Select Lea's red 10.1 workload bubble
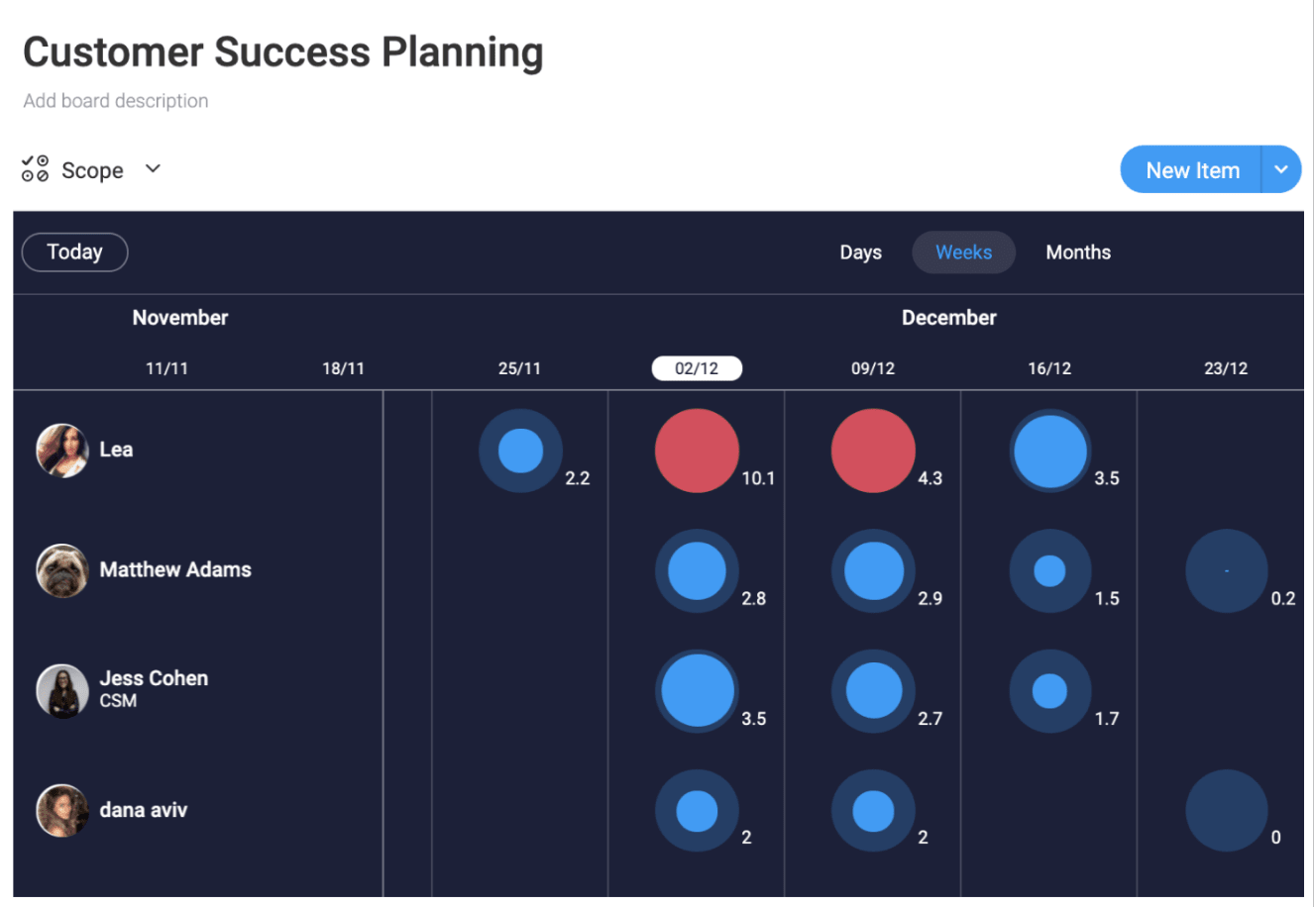The image size is (1314, 907). pyautogui.click(x=697, y=451)
